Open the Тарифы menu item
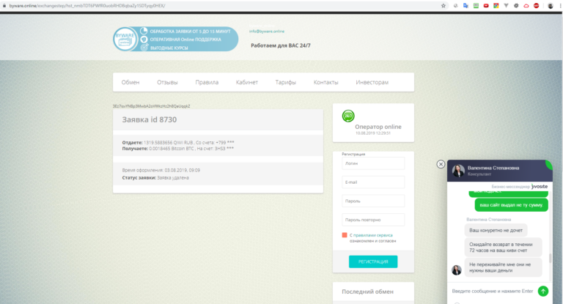Viewport: 563px width, 304px height. 285,82
